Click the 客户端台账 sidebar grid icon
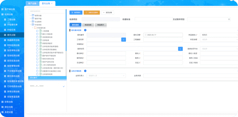238x117 pixels. [2, 9]
